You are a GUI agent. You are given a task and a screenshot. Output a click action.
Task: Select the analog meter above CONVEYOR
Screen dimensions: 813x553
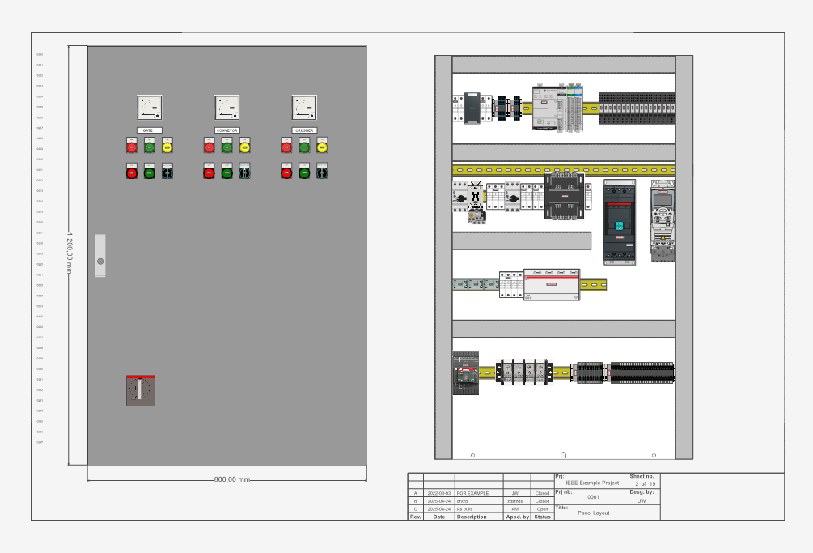click(227, 108)
